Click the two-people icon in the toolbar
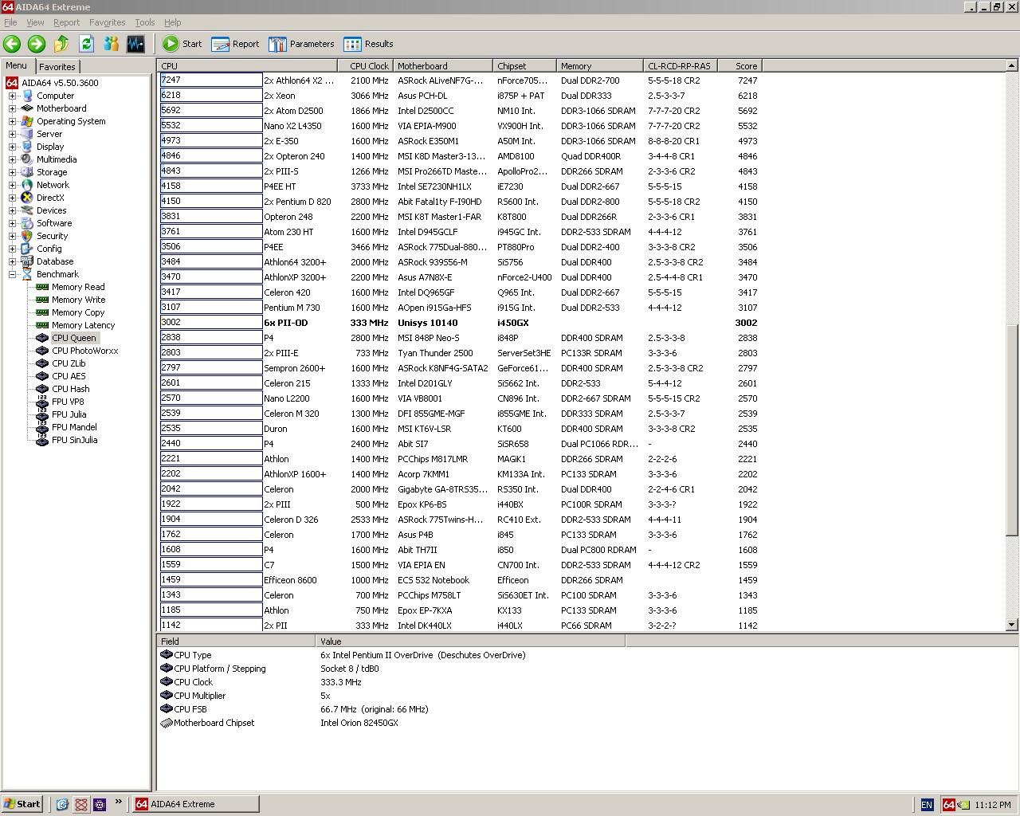Screen dimensions: 1020x816 point(111,44)
